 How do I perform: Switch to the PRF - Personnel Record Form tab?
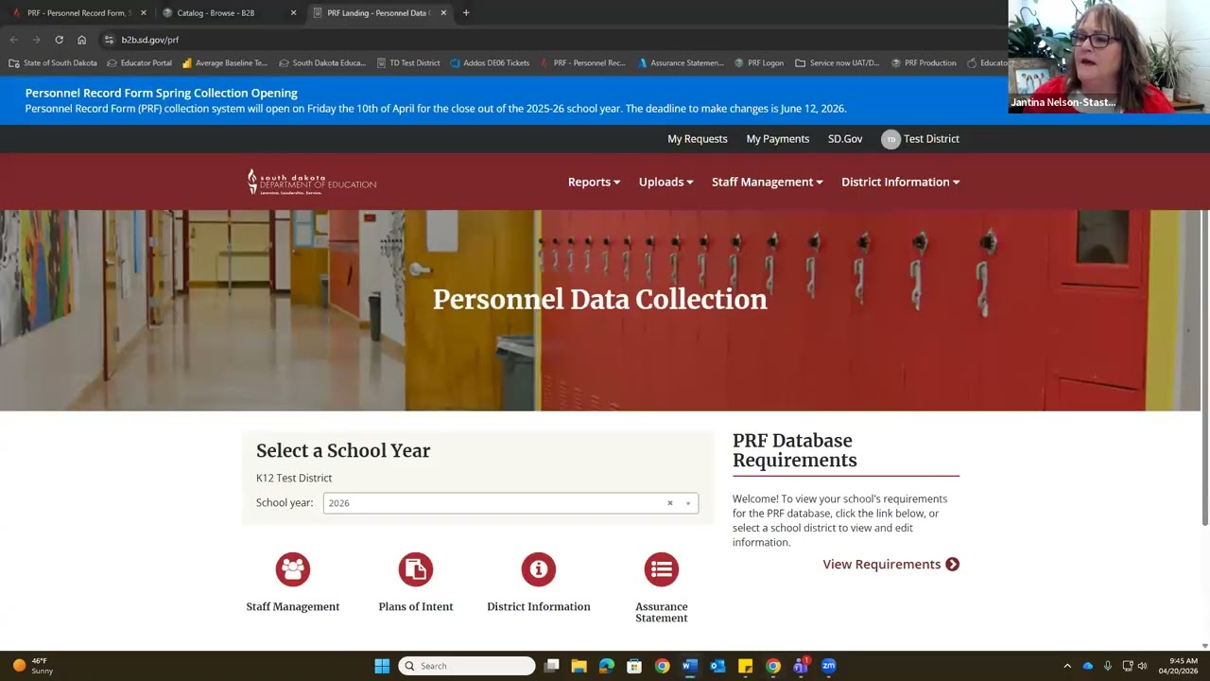[78, 12]
